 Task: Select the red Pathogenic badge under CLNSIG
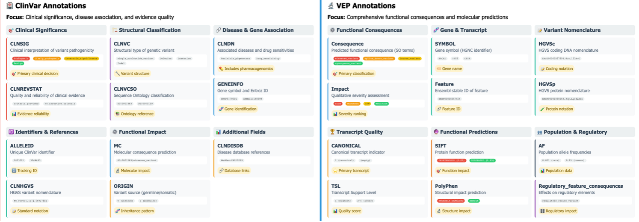tap(21, 58)
